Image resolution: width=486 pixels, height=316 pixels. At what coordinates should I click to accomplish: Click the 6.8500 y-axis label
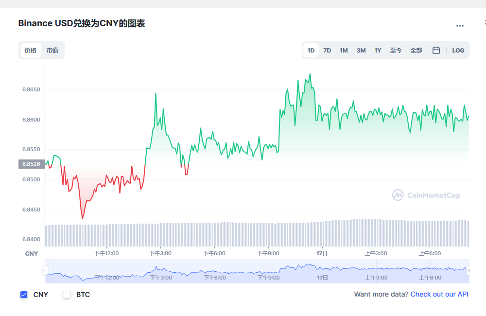31,179
